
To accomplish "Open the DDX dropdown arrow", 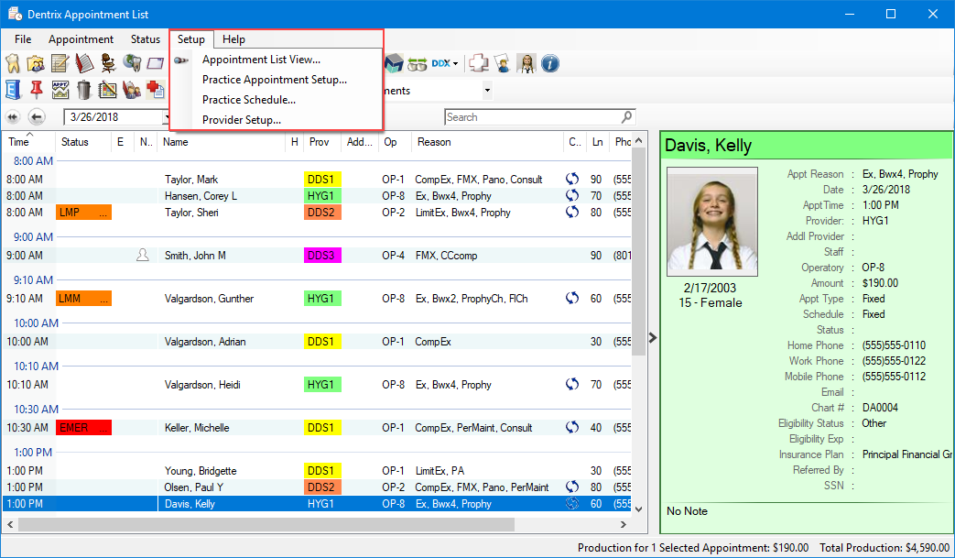I will click(456, 63).
